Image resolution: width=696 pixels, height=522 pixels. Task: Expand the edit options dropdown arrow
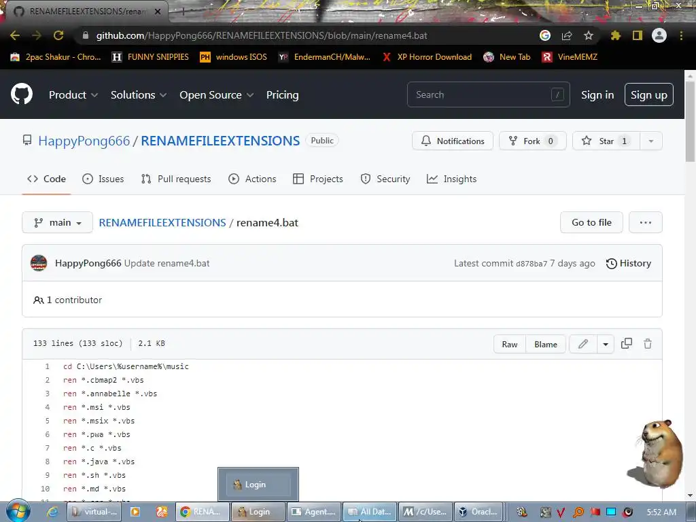tap(606, 344)
